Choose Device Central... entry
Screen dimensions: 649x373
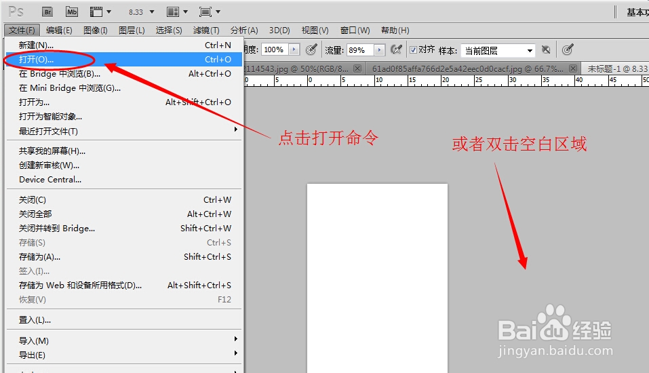tap(124, 180)
